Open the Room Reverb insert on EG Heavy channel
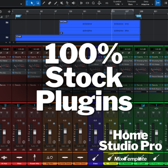 click(x=156, y=76)
